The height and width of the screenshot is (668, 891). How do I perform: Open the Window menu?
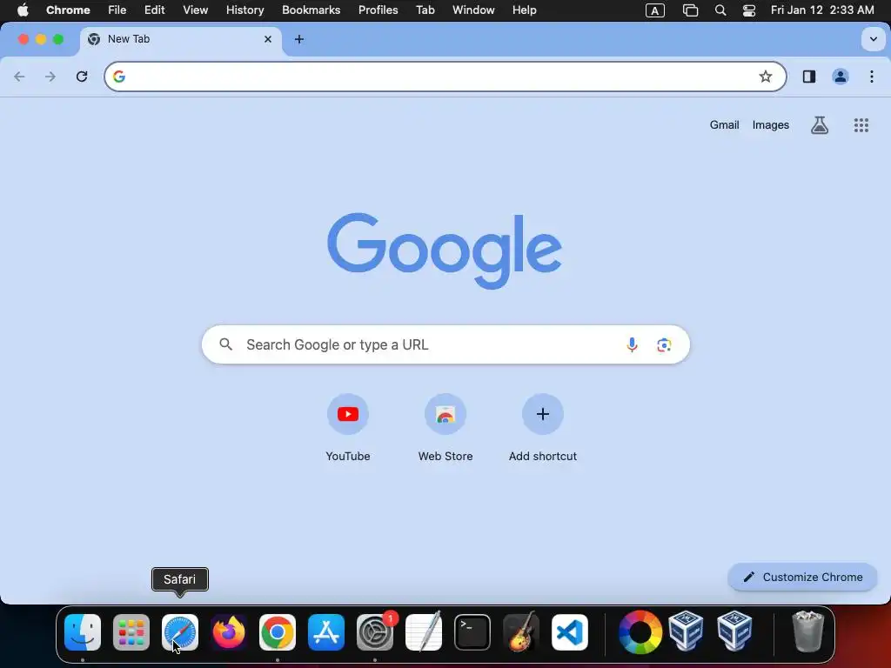tap(473, 10)
